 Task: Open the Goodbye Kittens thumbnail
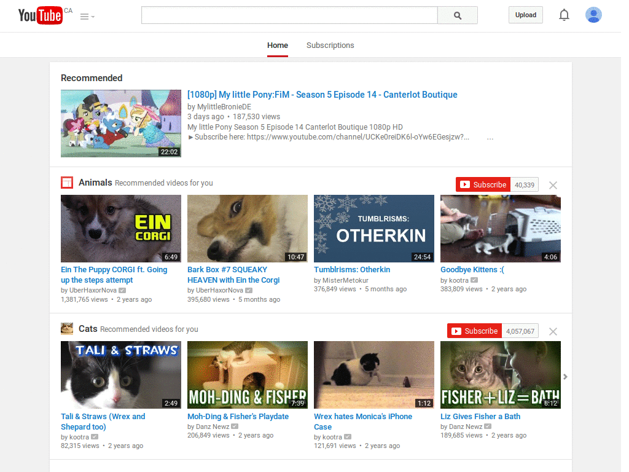point(500,229)
